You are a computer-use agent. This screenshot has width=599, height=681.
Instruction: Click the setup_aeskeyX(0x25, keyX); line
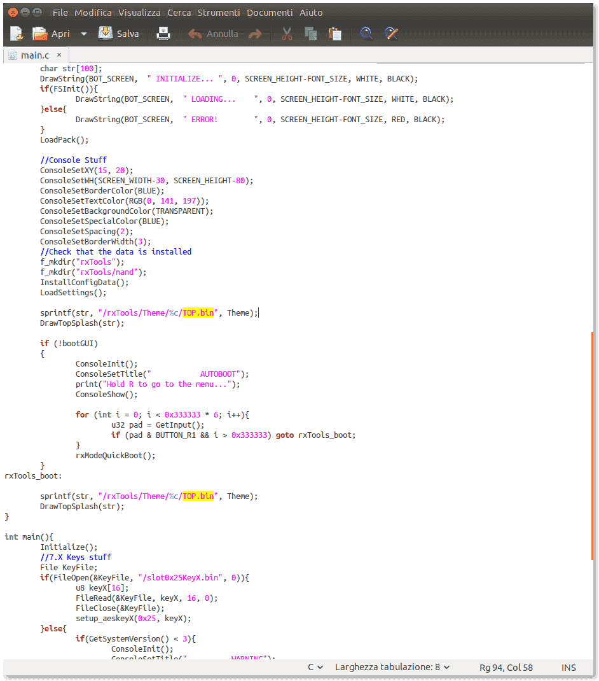click(134, 619)
